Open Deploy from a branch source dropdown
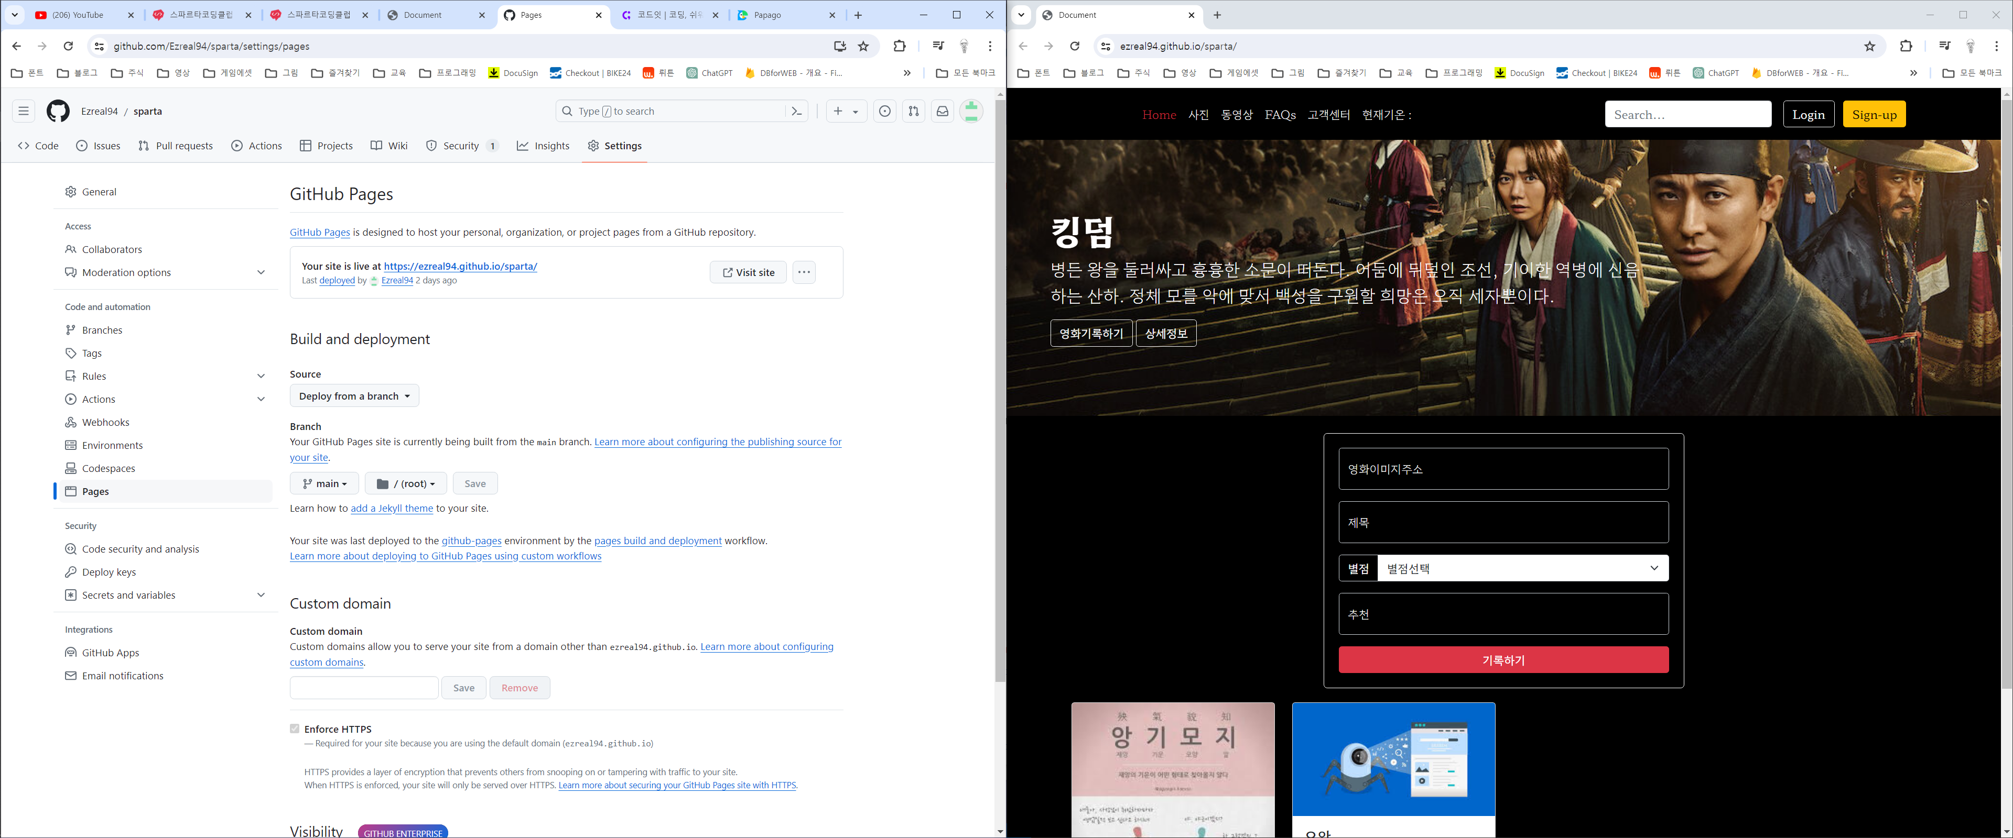Screen dimensions: 2013x838 pos(354,396)
